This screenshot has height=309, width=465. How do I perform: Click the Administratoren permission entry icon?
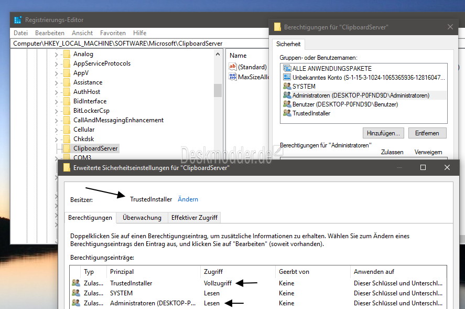coord(76,303)
